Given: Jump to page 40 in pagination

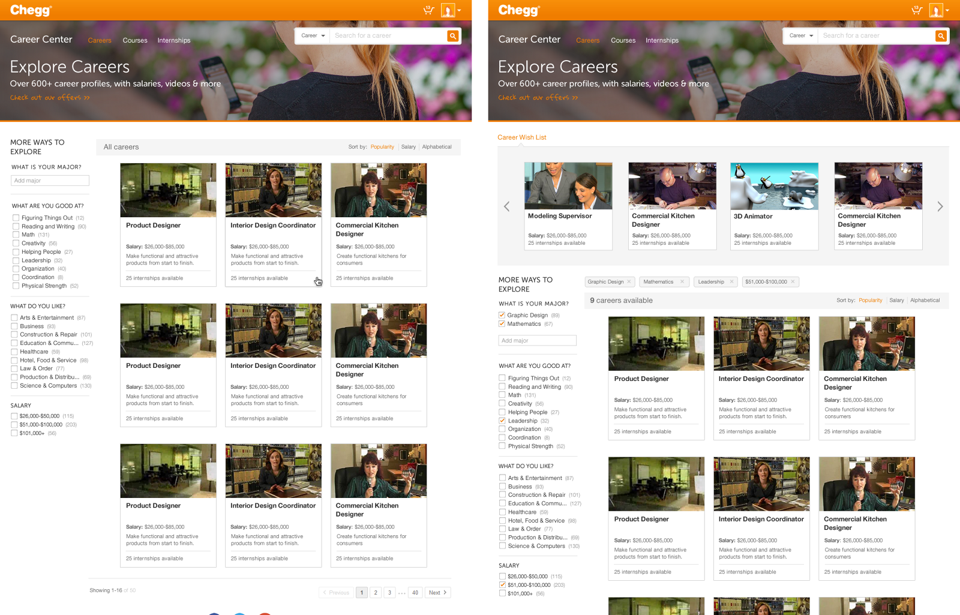Looking at the screenshot, I should (415, 593).
